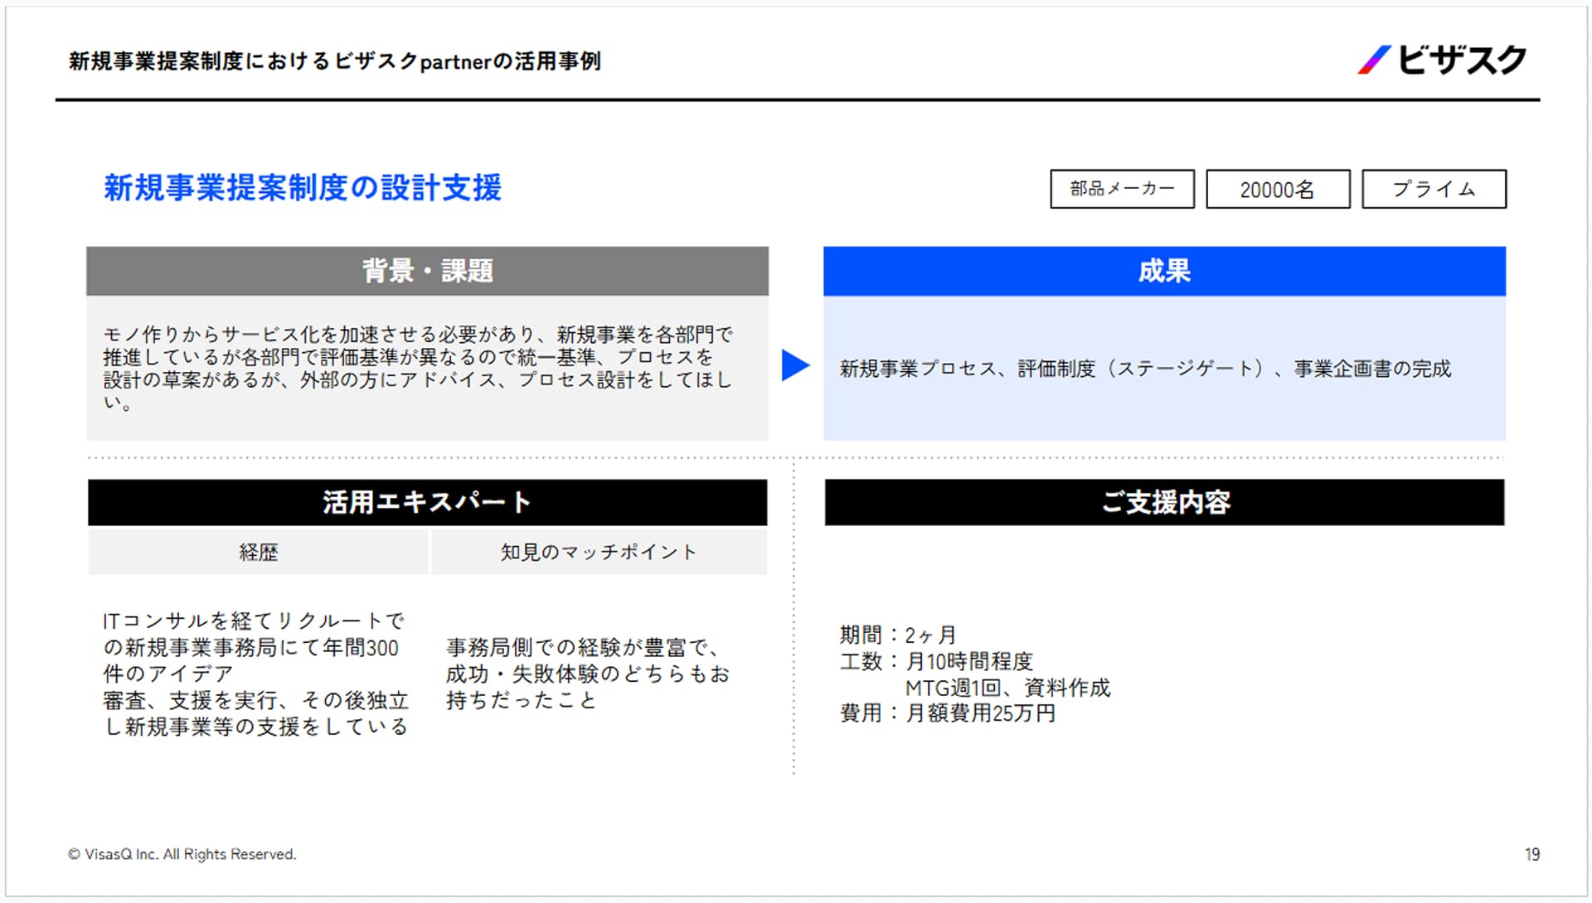Viewport: 1592px width, 903px height.
Task: Click the 経歴 column header
Action: click(x=258, y=553)
